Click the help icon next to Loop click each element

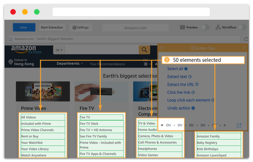click(213, 100)
